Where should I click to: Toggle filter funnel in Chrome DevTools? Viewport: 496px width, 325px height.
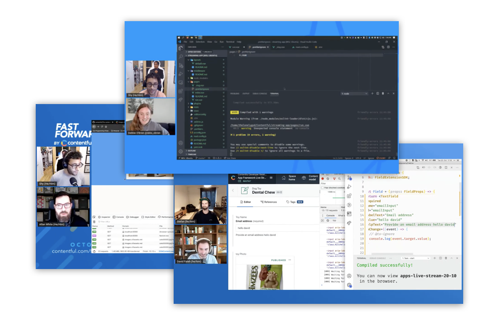pos(334,179)
